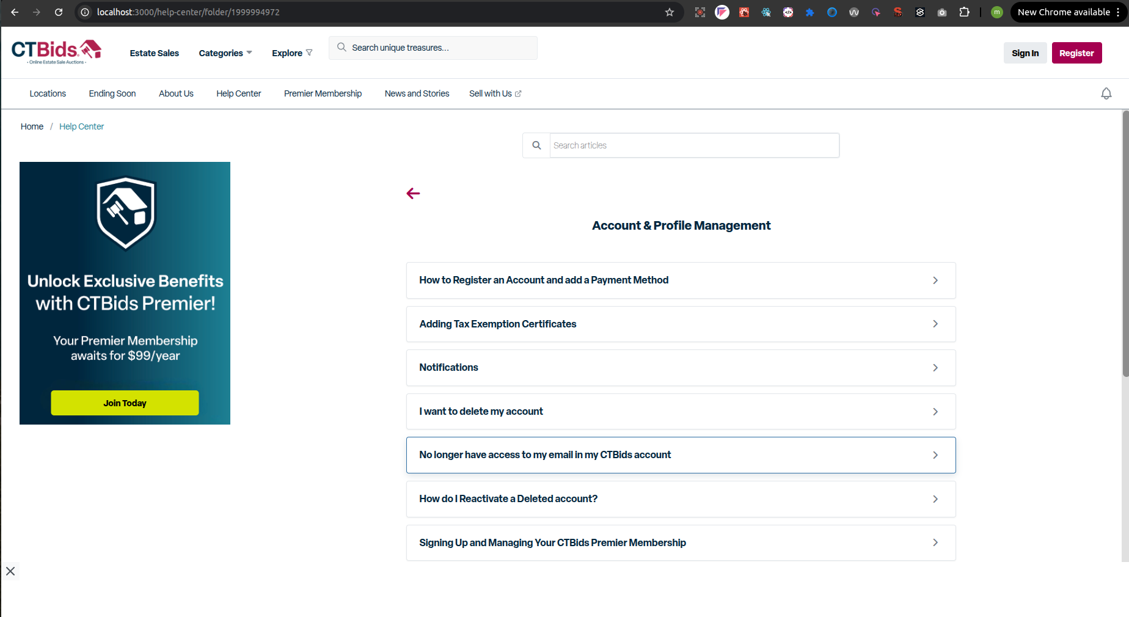The image size is (1129, 617).
Task: Expand 'Adding Tax Exemption Certificates' chevron
Action: [x=935, y=324]
